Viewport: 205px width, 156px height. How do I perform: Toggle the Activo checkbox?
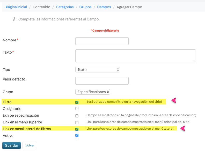[x=77, y=136]
